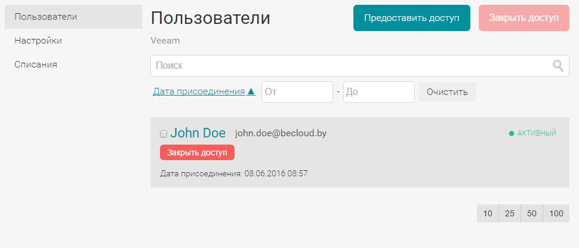The height and width of the screenshot is (248, 579).
Task: Click the ascending sort triangle icon
Action: coord(251,91)
